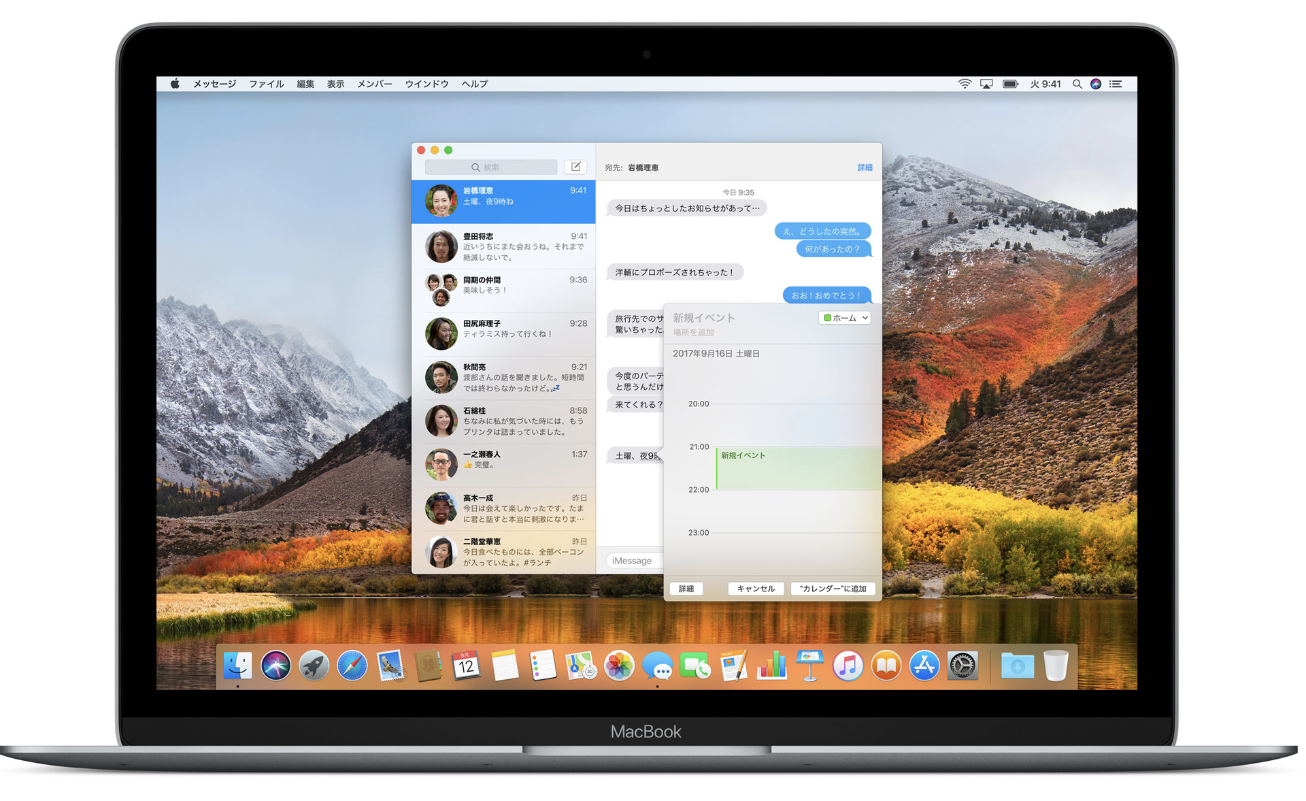Open Maps icon in Dock

click(x=581, y=665)
